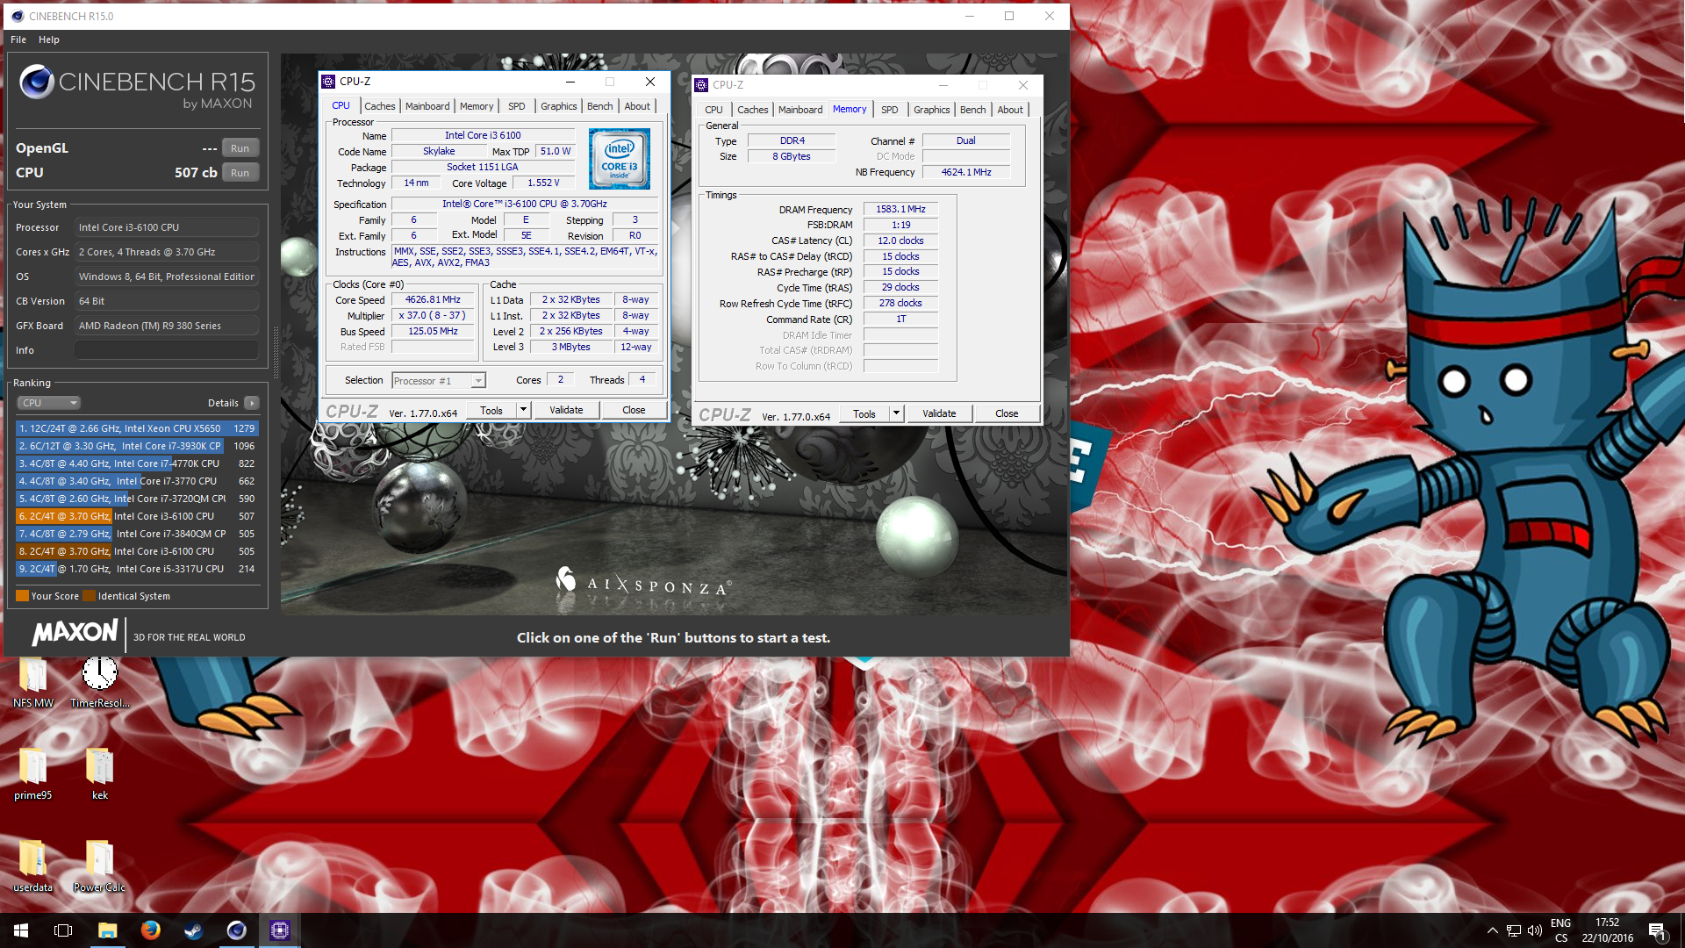Screen dimensions: 1685x948
Task: Open the CPU ranking type dropdown
Action: pyautogui.click(x=49, y=403)
